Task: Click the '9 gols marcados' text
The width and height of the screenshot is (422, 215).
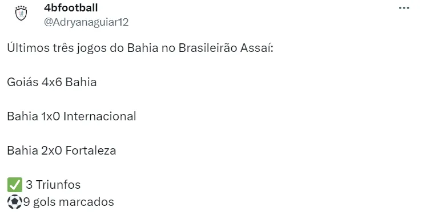Action: point(69,202)
